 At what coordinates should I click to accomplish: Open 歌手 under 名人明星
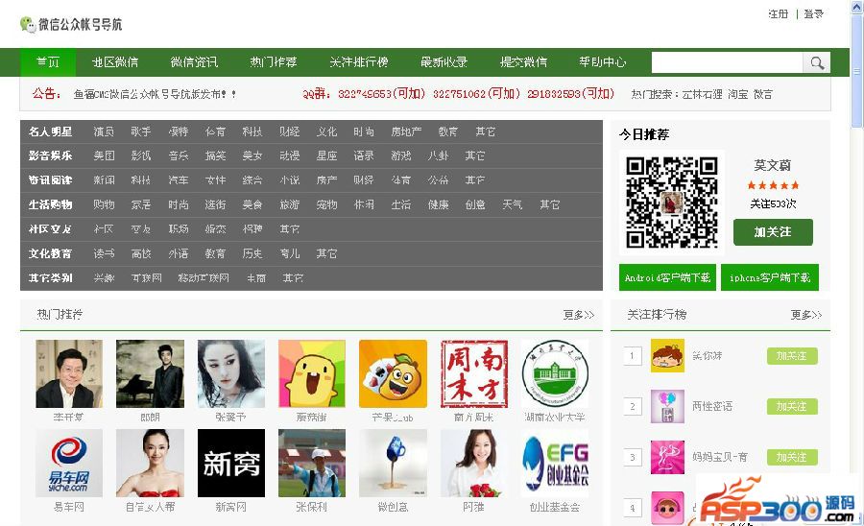[x=140, y=131]
